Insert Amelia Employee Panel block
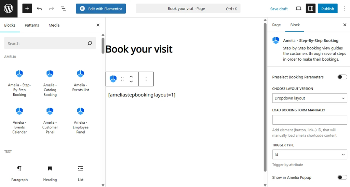The height and width of the screenshot is (187, 350). (x=81, y=120)
